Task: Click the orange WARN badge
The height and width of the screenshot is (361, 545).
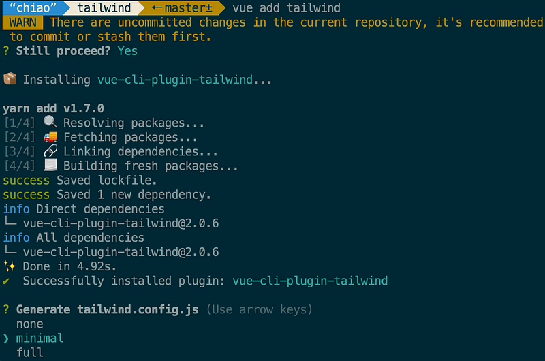Action: [24, 22]
